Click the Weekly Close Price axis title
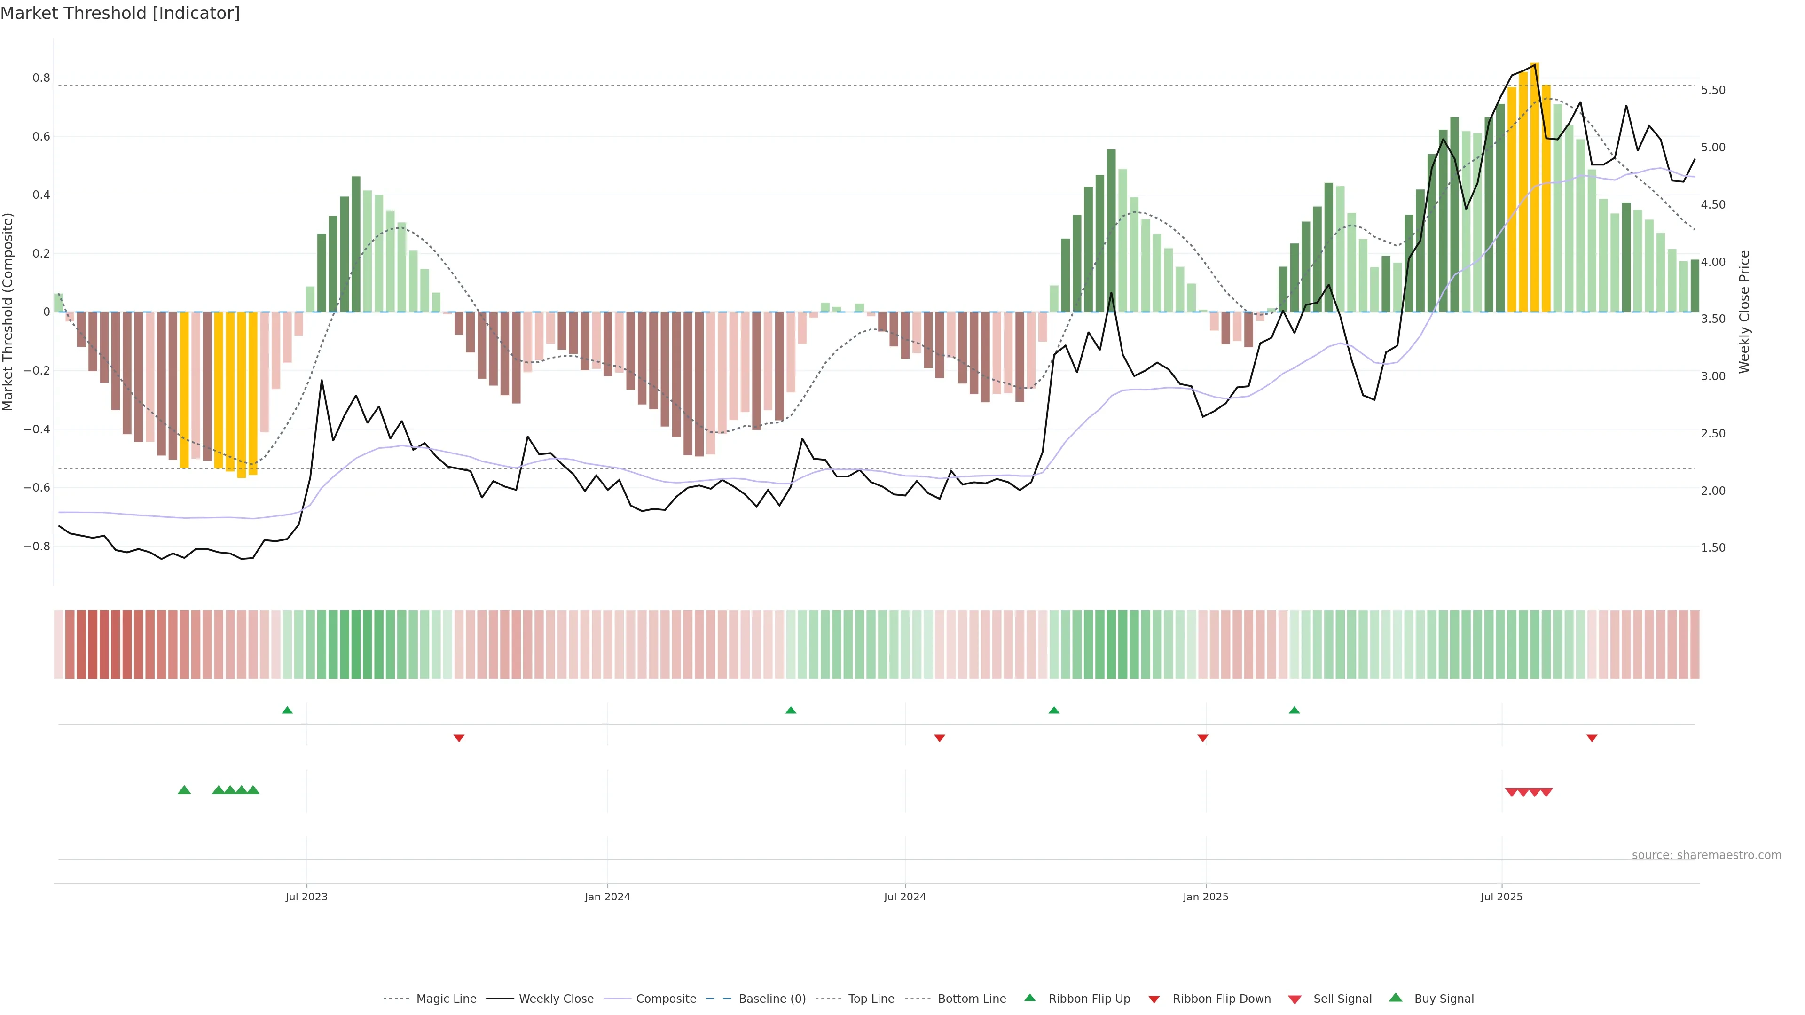The height and width of the screenshot is (1015, 1805). tap(1744, 312)
